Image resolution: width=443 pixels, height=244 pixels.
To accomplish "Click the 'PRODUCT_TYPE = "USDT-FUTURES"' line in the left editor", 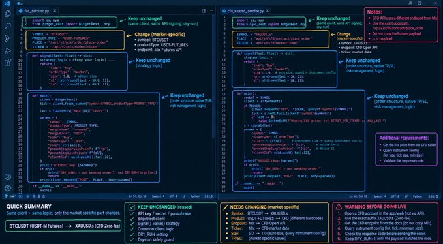I will tap(61, 38).
